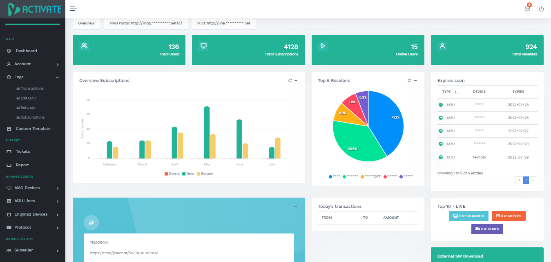Toggle the purple reseller legend swatch
Screen dimensions: 551x262
401,176
